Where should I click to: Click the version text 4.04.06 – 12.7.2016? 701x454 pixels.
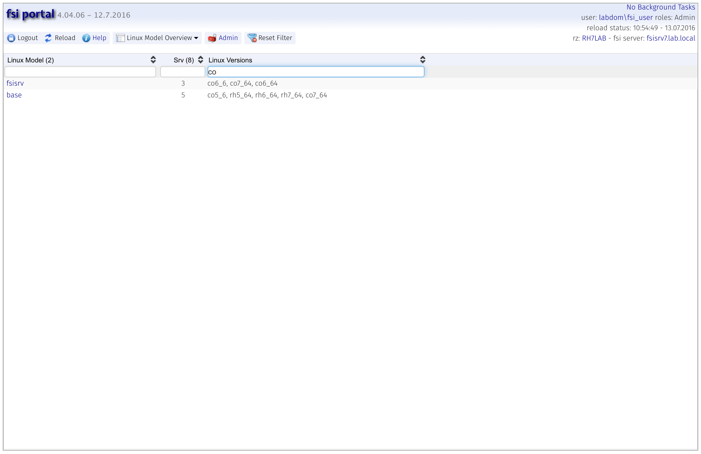(94, 15)
